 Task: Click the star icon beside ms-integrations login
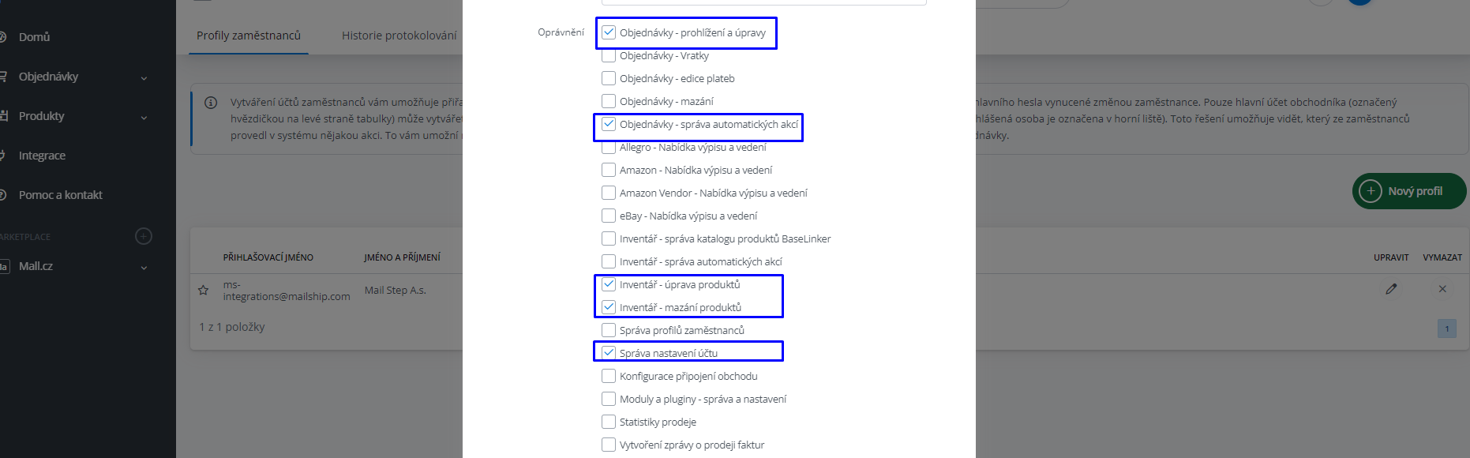coord(204,291)
